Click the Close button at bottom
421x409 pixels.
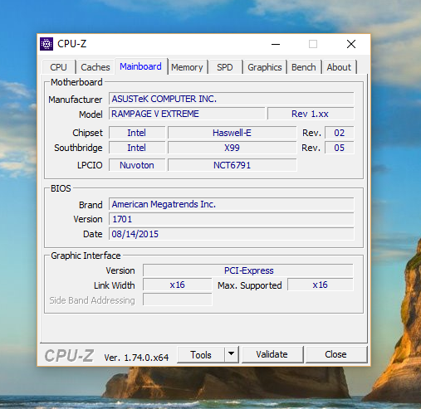point(336,354)
